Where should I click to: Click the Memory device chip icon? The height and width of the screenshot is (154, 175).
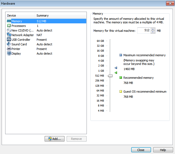[x=9, y=21]
